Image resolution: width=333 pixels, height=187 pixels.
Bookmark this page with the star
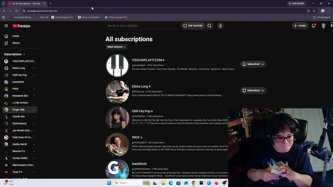[314, 11]
